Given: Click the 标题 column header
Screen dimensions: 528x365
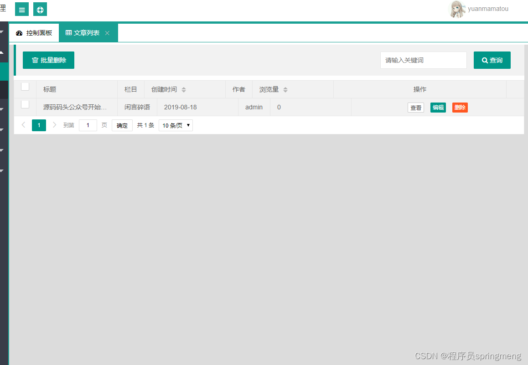Looking at the screenshot, I should coord(77,89).
